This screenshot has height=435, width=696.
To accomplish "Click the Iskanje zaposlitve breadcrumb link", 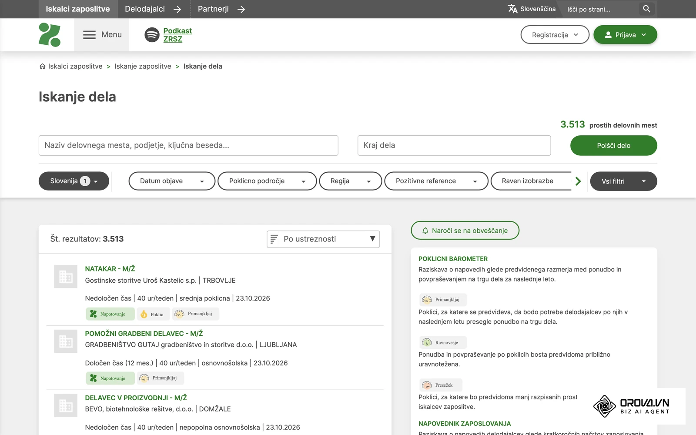I will tap(143, 66).
